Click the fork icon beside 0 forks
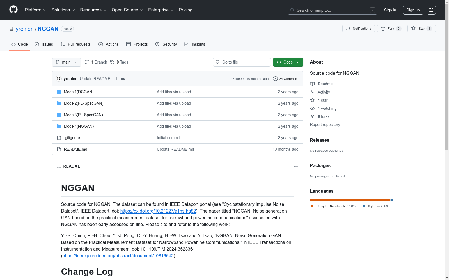The height and width of the screenshot is (280, 449). point(312,116)
